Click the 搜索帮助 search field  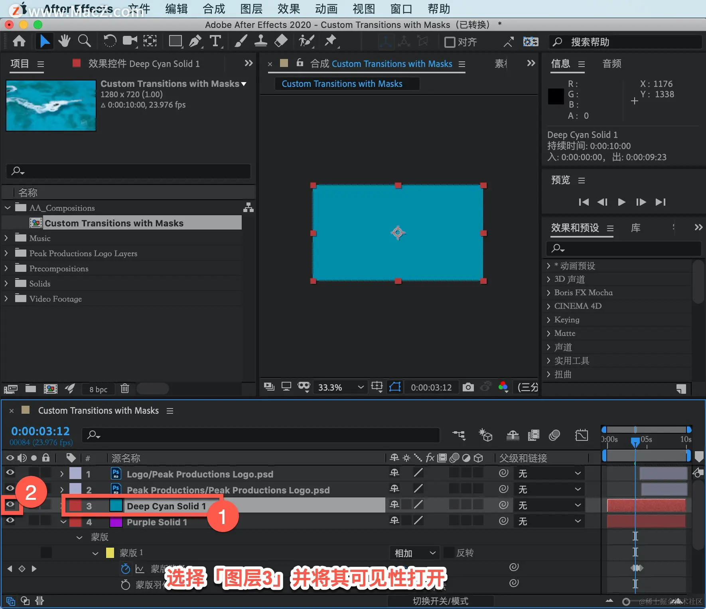point(625,42)
